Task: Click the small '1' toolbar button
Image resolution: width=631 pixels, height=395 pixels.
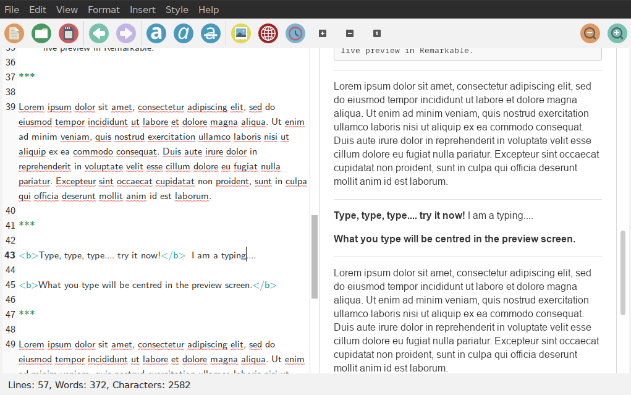Action: [x=376, y=33]
